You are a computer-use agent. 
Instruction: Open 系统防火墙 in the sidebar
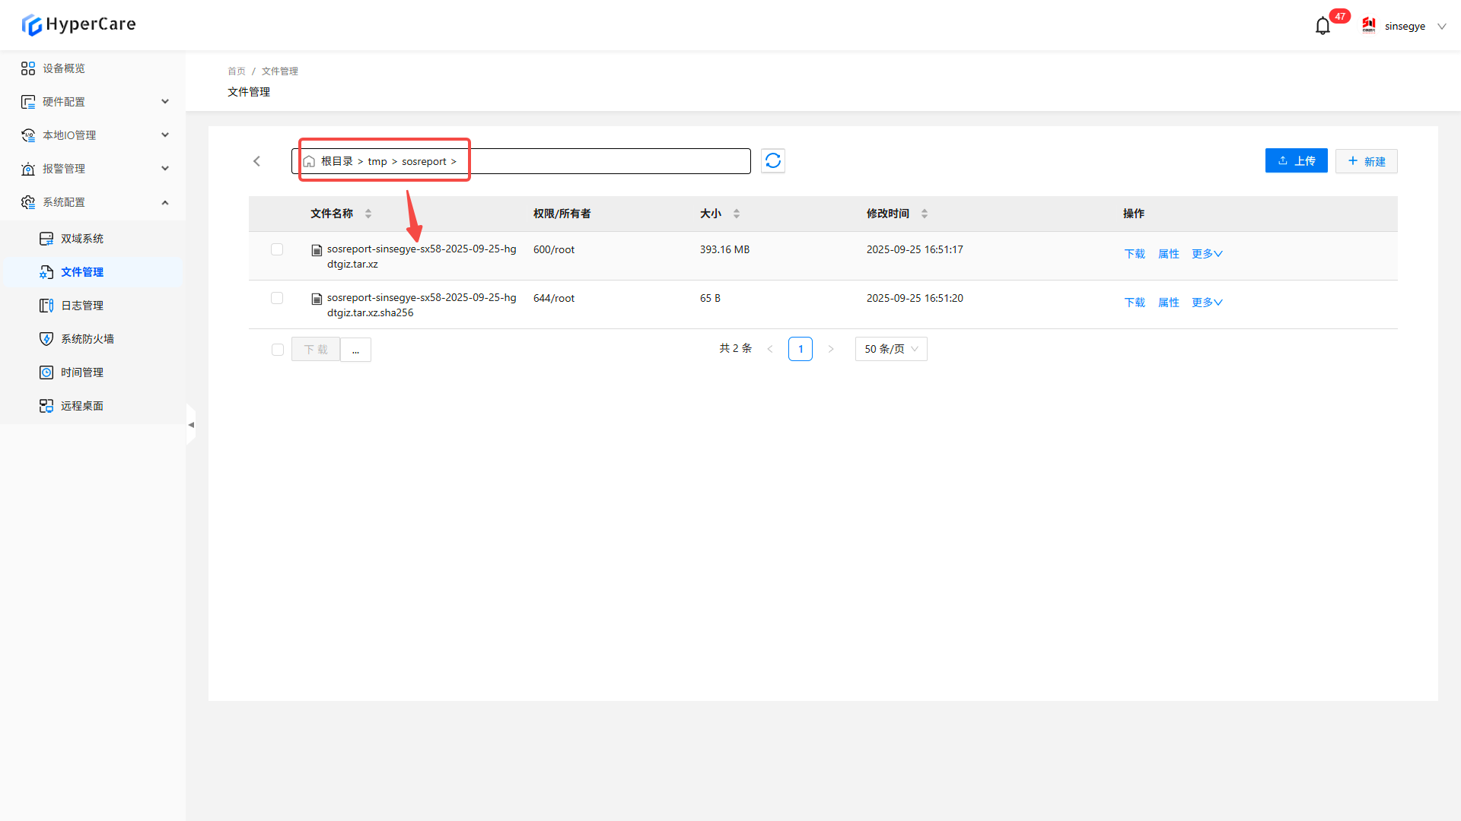coord(87,339)
